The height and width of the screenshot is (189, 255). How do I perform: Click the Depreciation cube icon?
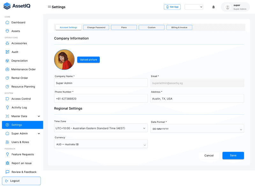point(7,61)
